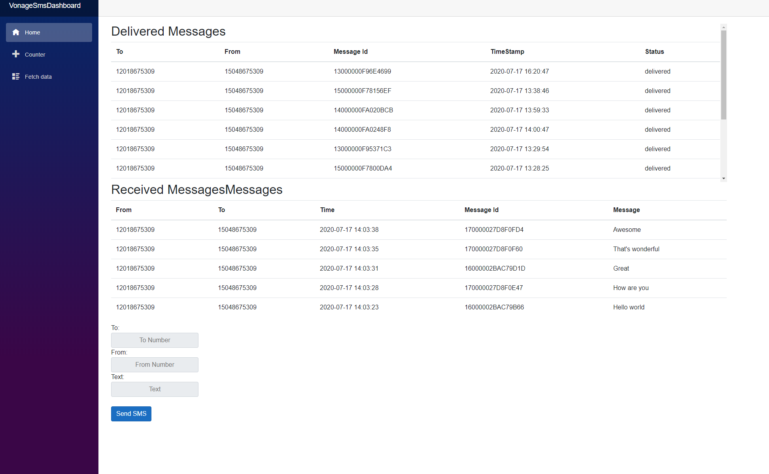Viewport: 769px width, 474px height.
Task: Click message ID 14000000FA020BCB link
Action: coord(362,110)
